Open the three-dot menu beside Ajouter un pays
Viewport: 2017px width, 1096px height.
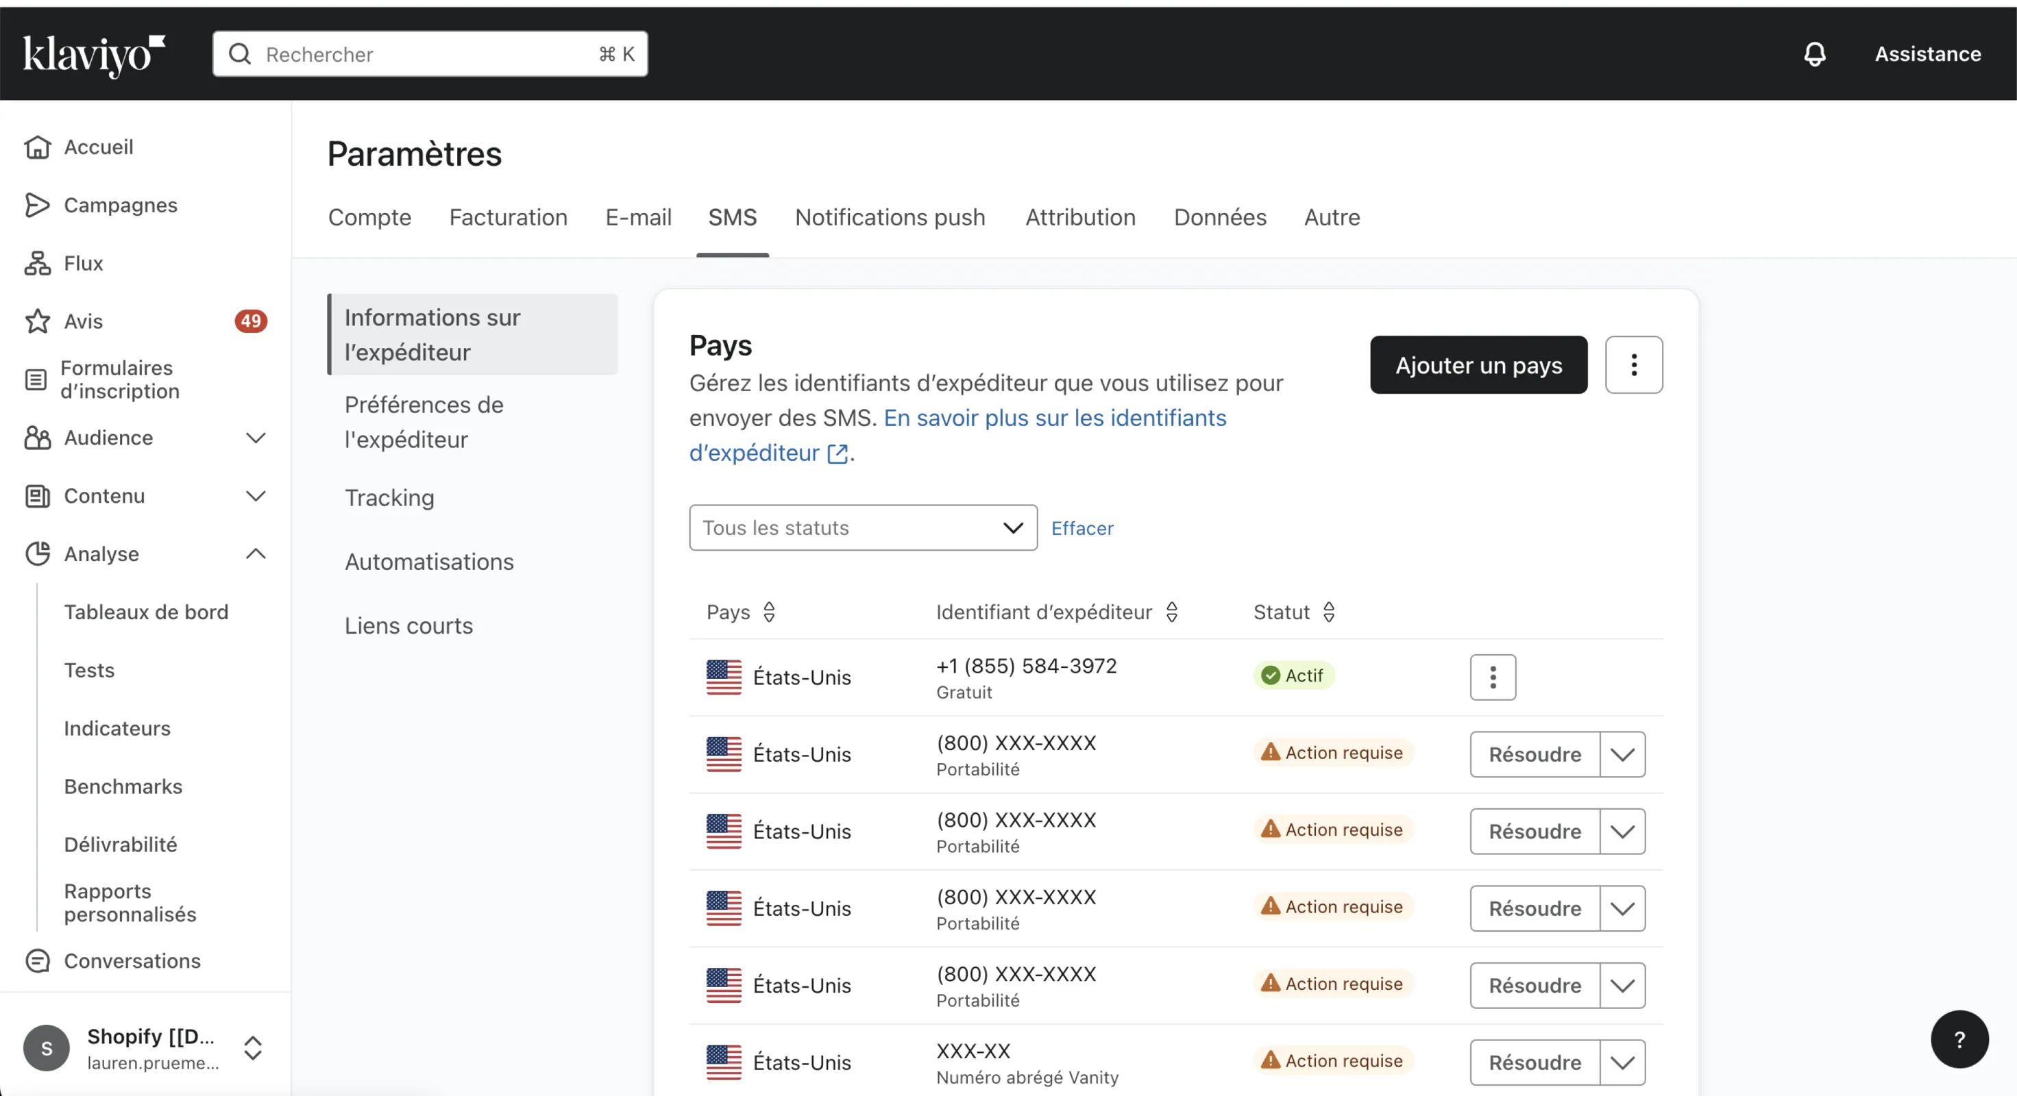[1633, 365]
